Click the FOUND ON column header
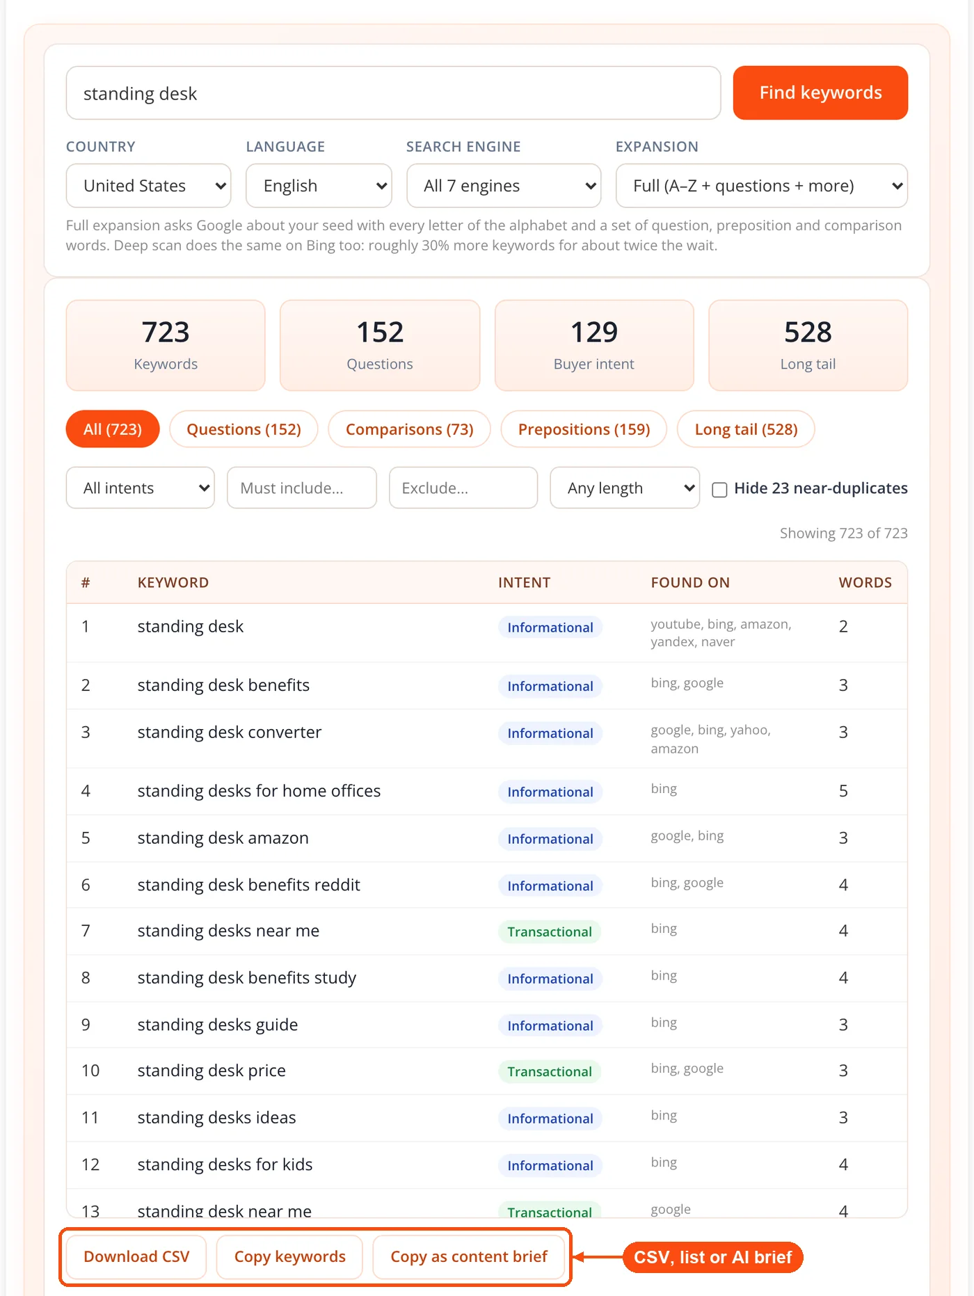 pos(690,582)
